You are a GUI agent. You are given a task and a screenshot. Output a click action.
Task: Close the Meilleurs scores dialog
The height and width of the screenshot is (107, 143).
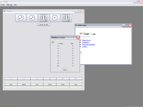pyautogui.click(x=78, y=37)
